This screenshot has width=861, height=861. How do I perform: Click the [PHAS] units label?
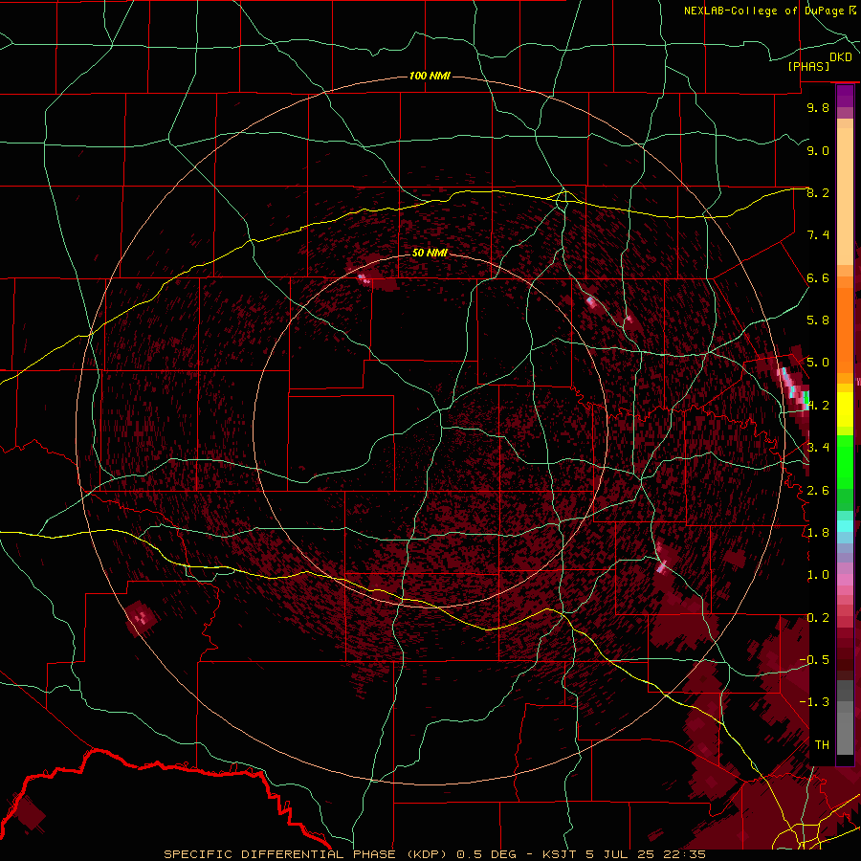pyautogui.click(x=808, y=66)
